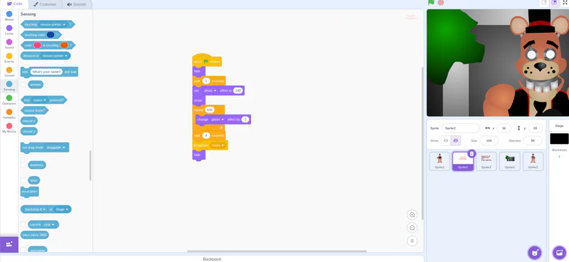This screenshot has width=569, height=262.
Task: Open the Looks blocks category
Action: pyautogui.click(x=9, y=30)
